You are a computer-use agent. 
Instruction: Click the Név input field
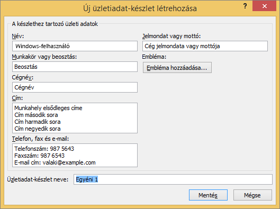75,46
